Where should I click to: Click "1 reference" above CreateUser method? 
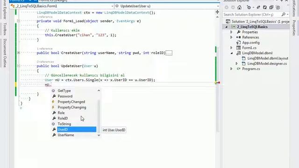coord(45,49)
